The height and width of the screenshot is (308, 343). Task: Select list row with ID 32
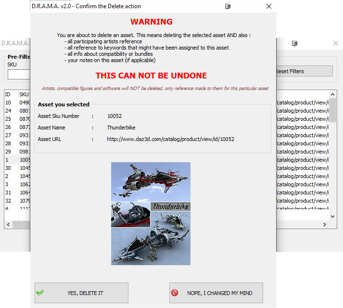[17, 201]
